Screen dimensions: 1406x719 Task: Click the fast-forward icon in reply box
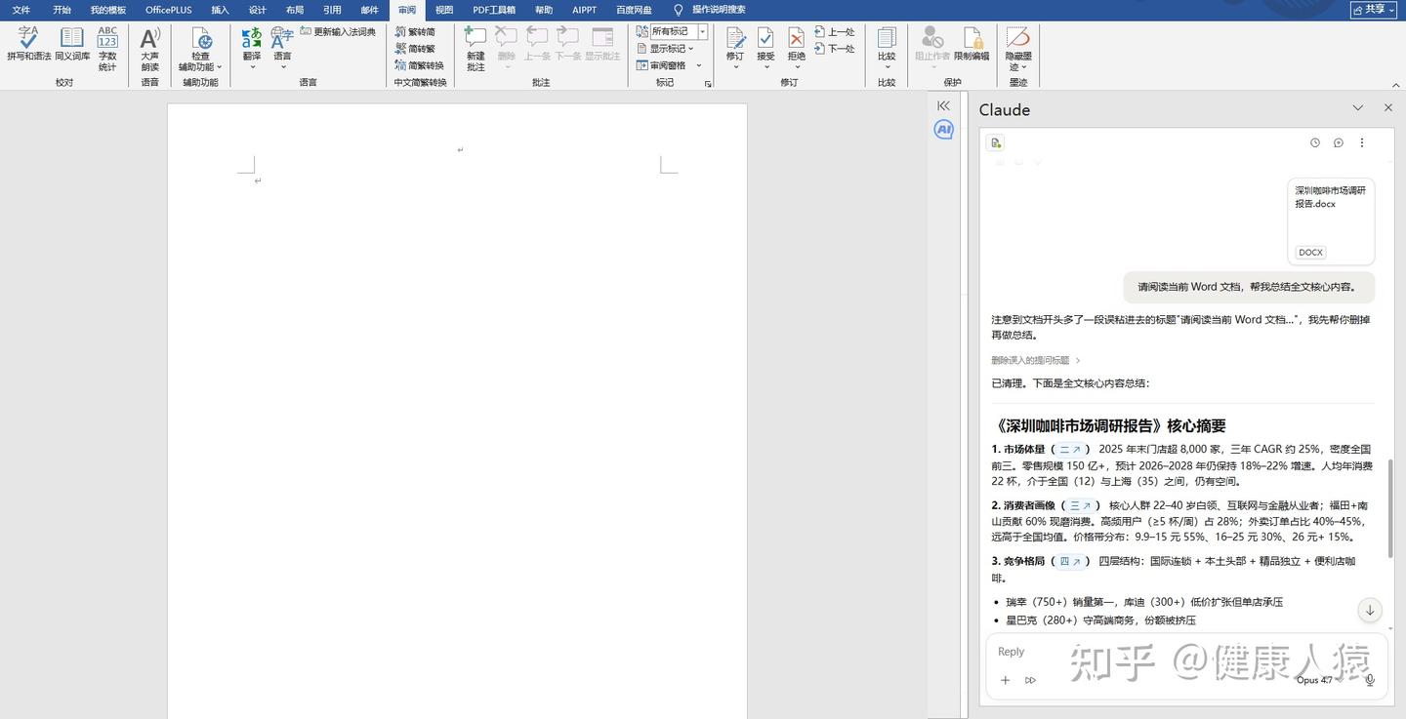click(x=1030, y=680)
